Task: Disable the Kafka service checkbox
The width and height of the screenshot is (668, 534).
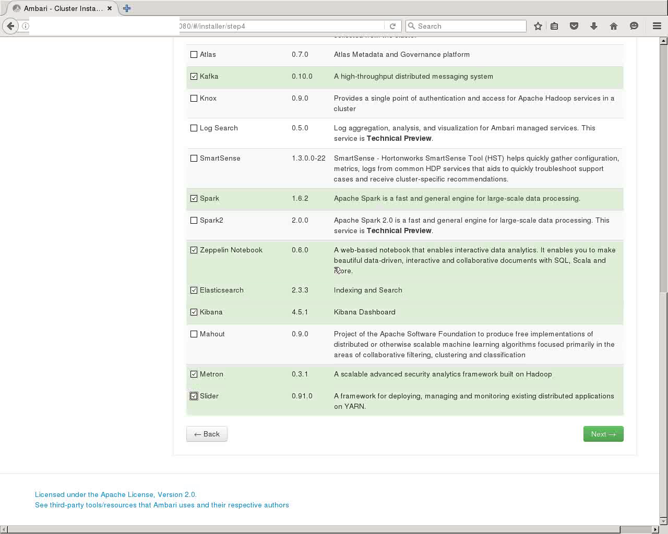Action: tap(194, 76)
